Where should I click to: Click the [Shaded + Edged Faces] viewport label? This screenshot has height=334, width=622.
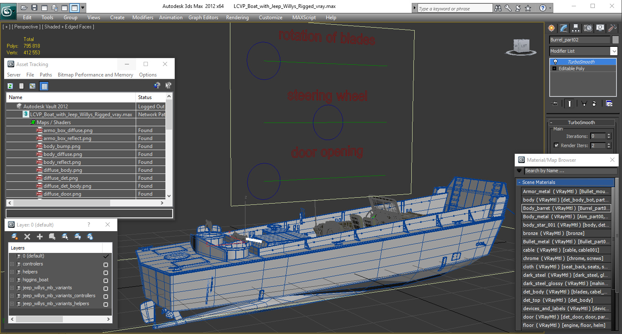click(x=69, y=27)
